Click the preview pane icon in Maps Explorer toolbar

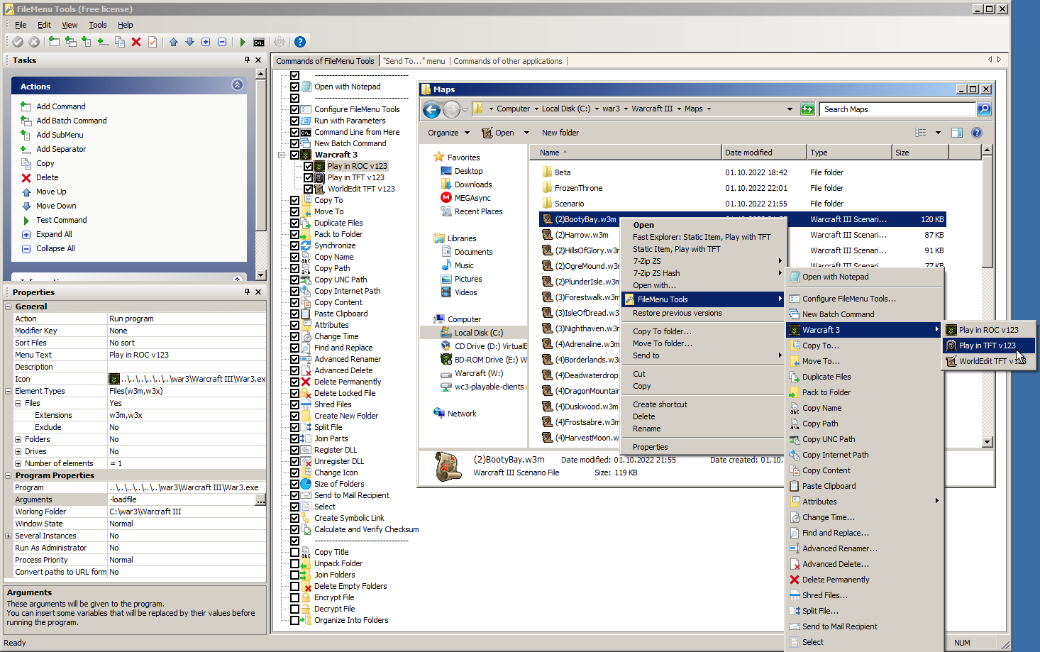click(x=957, y=133)
